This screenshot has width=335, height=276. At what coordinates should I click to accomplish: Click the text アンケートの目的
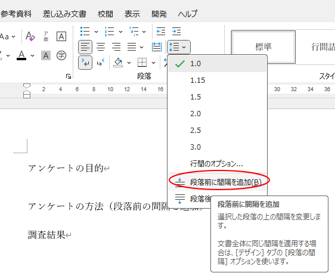(x=66, y=168)
